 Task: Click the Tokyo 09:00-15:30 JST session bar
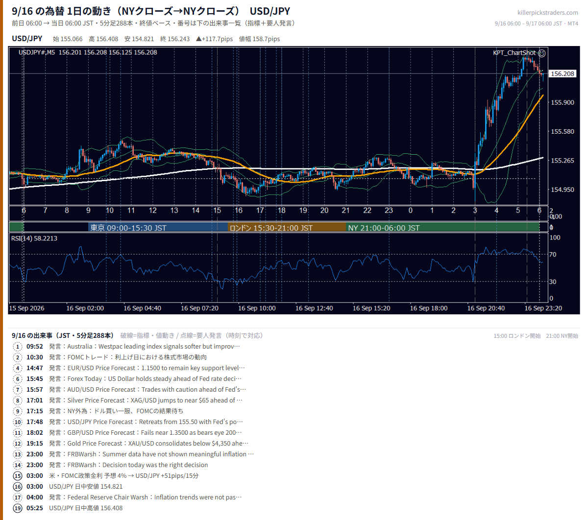[x=158, y=228]
